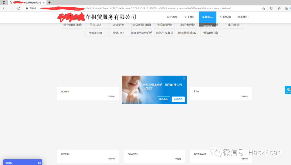This screenshot has width=291, height=165.
Task: Click the newswu1 card title
Action: pos(200,154)
